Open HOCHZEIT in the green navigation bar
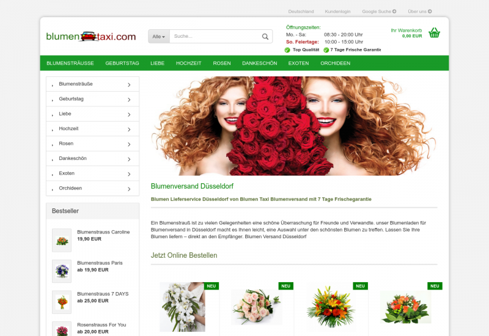The image size is (489, 336). tap(188, 63)
